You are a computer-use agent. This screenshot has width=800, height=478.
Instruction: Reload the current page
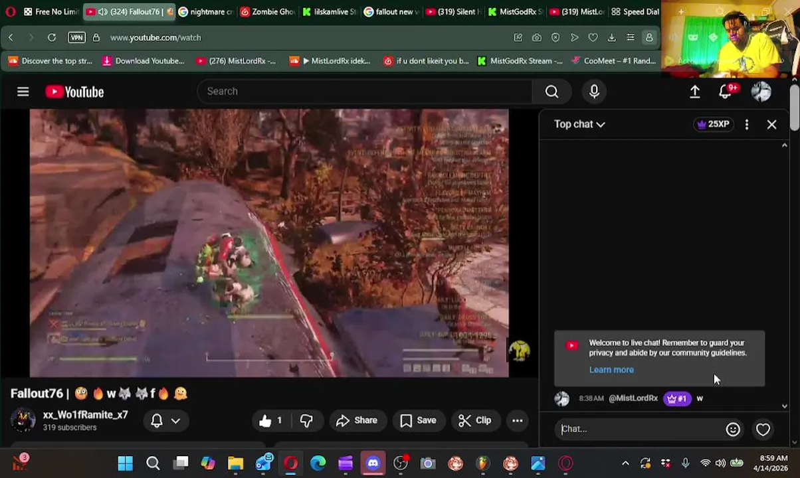point(51,38)
